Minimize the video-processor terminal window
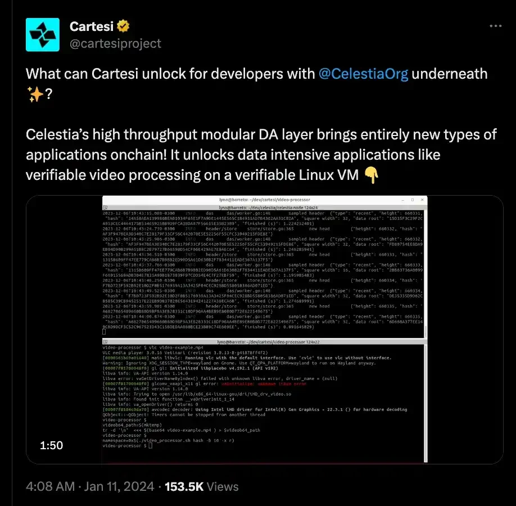Image resolution: width=516 pixels, height=506 pixels. pos(403,200)
